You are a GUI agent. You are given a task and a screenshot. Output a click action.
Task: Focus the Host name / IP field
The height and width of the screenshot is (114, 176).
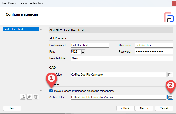click(x=90, y=45)
